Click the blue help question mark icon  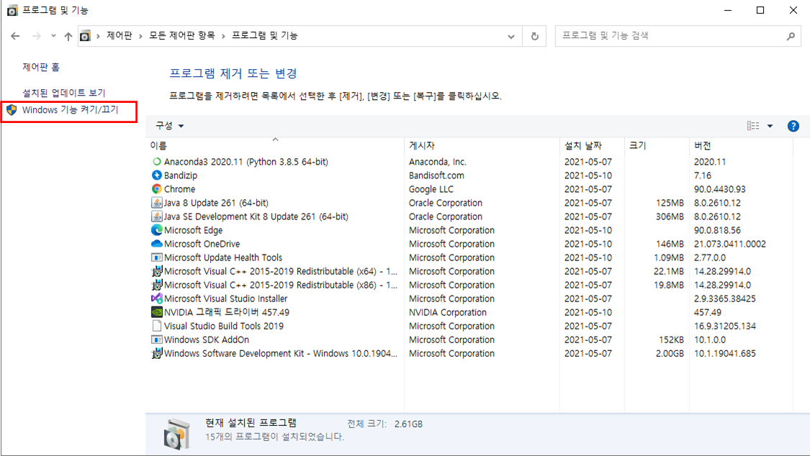click(x=793, y=126)
